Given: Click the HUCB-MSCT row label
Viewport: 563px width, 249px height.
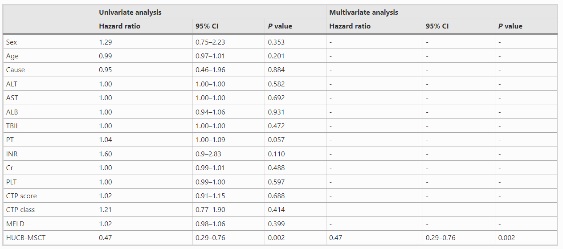Looking at the screenshot, I should [x=26, y=238].
